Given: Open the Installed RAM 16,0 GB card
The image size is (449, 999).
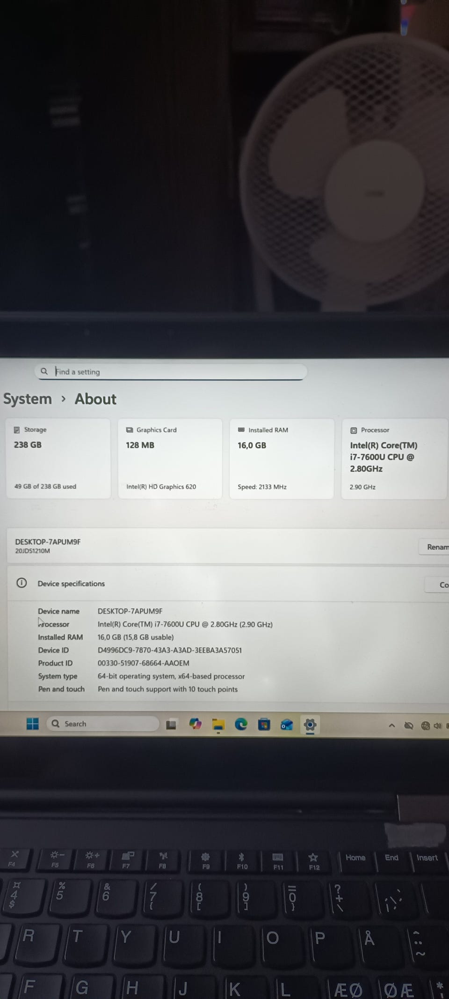Looking at the screenshot, I should (282, 459).
